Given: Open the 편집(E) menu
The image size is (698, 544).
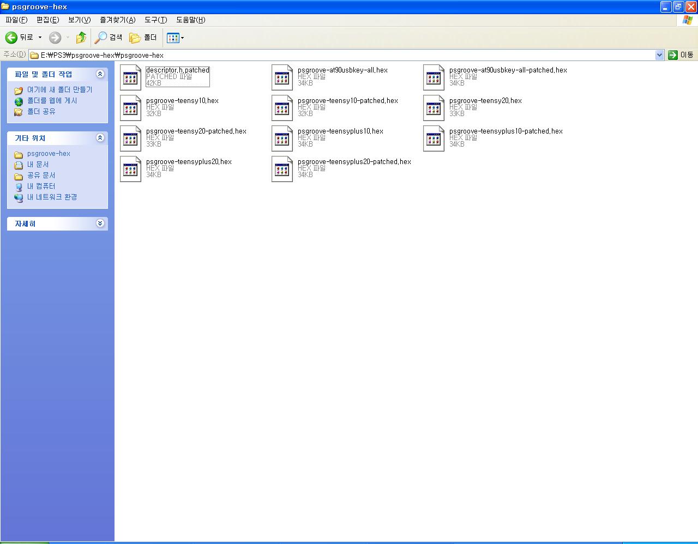Looking at the screenshot, I should coord(47,20).
